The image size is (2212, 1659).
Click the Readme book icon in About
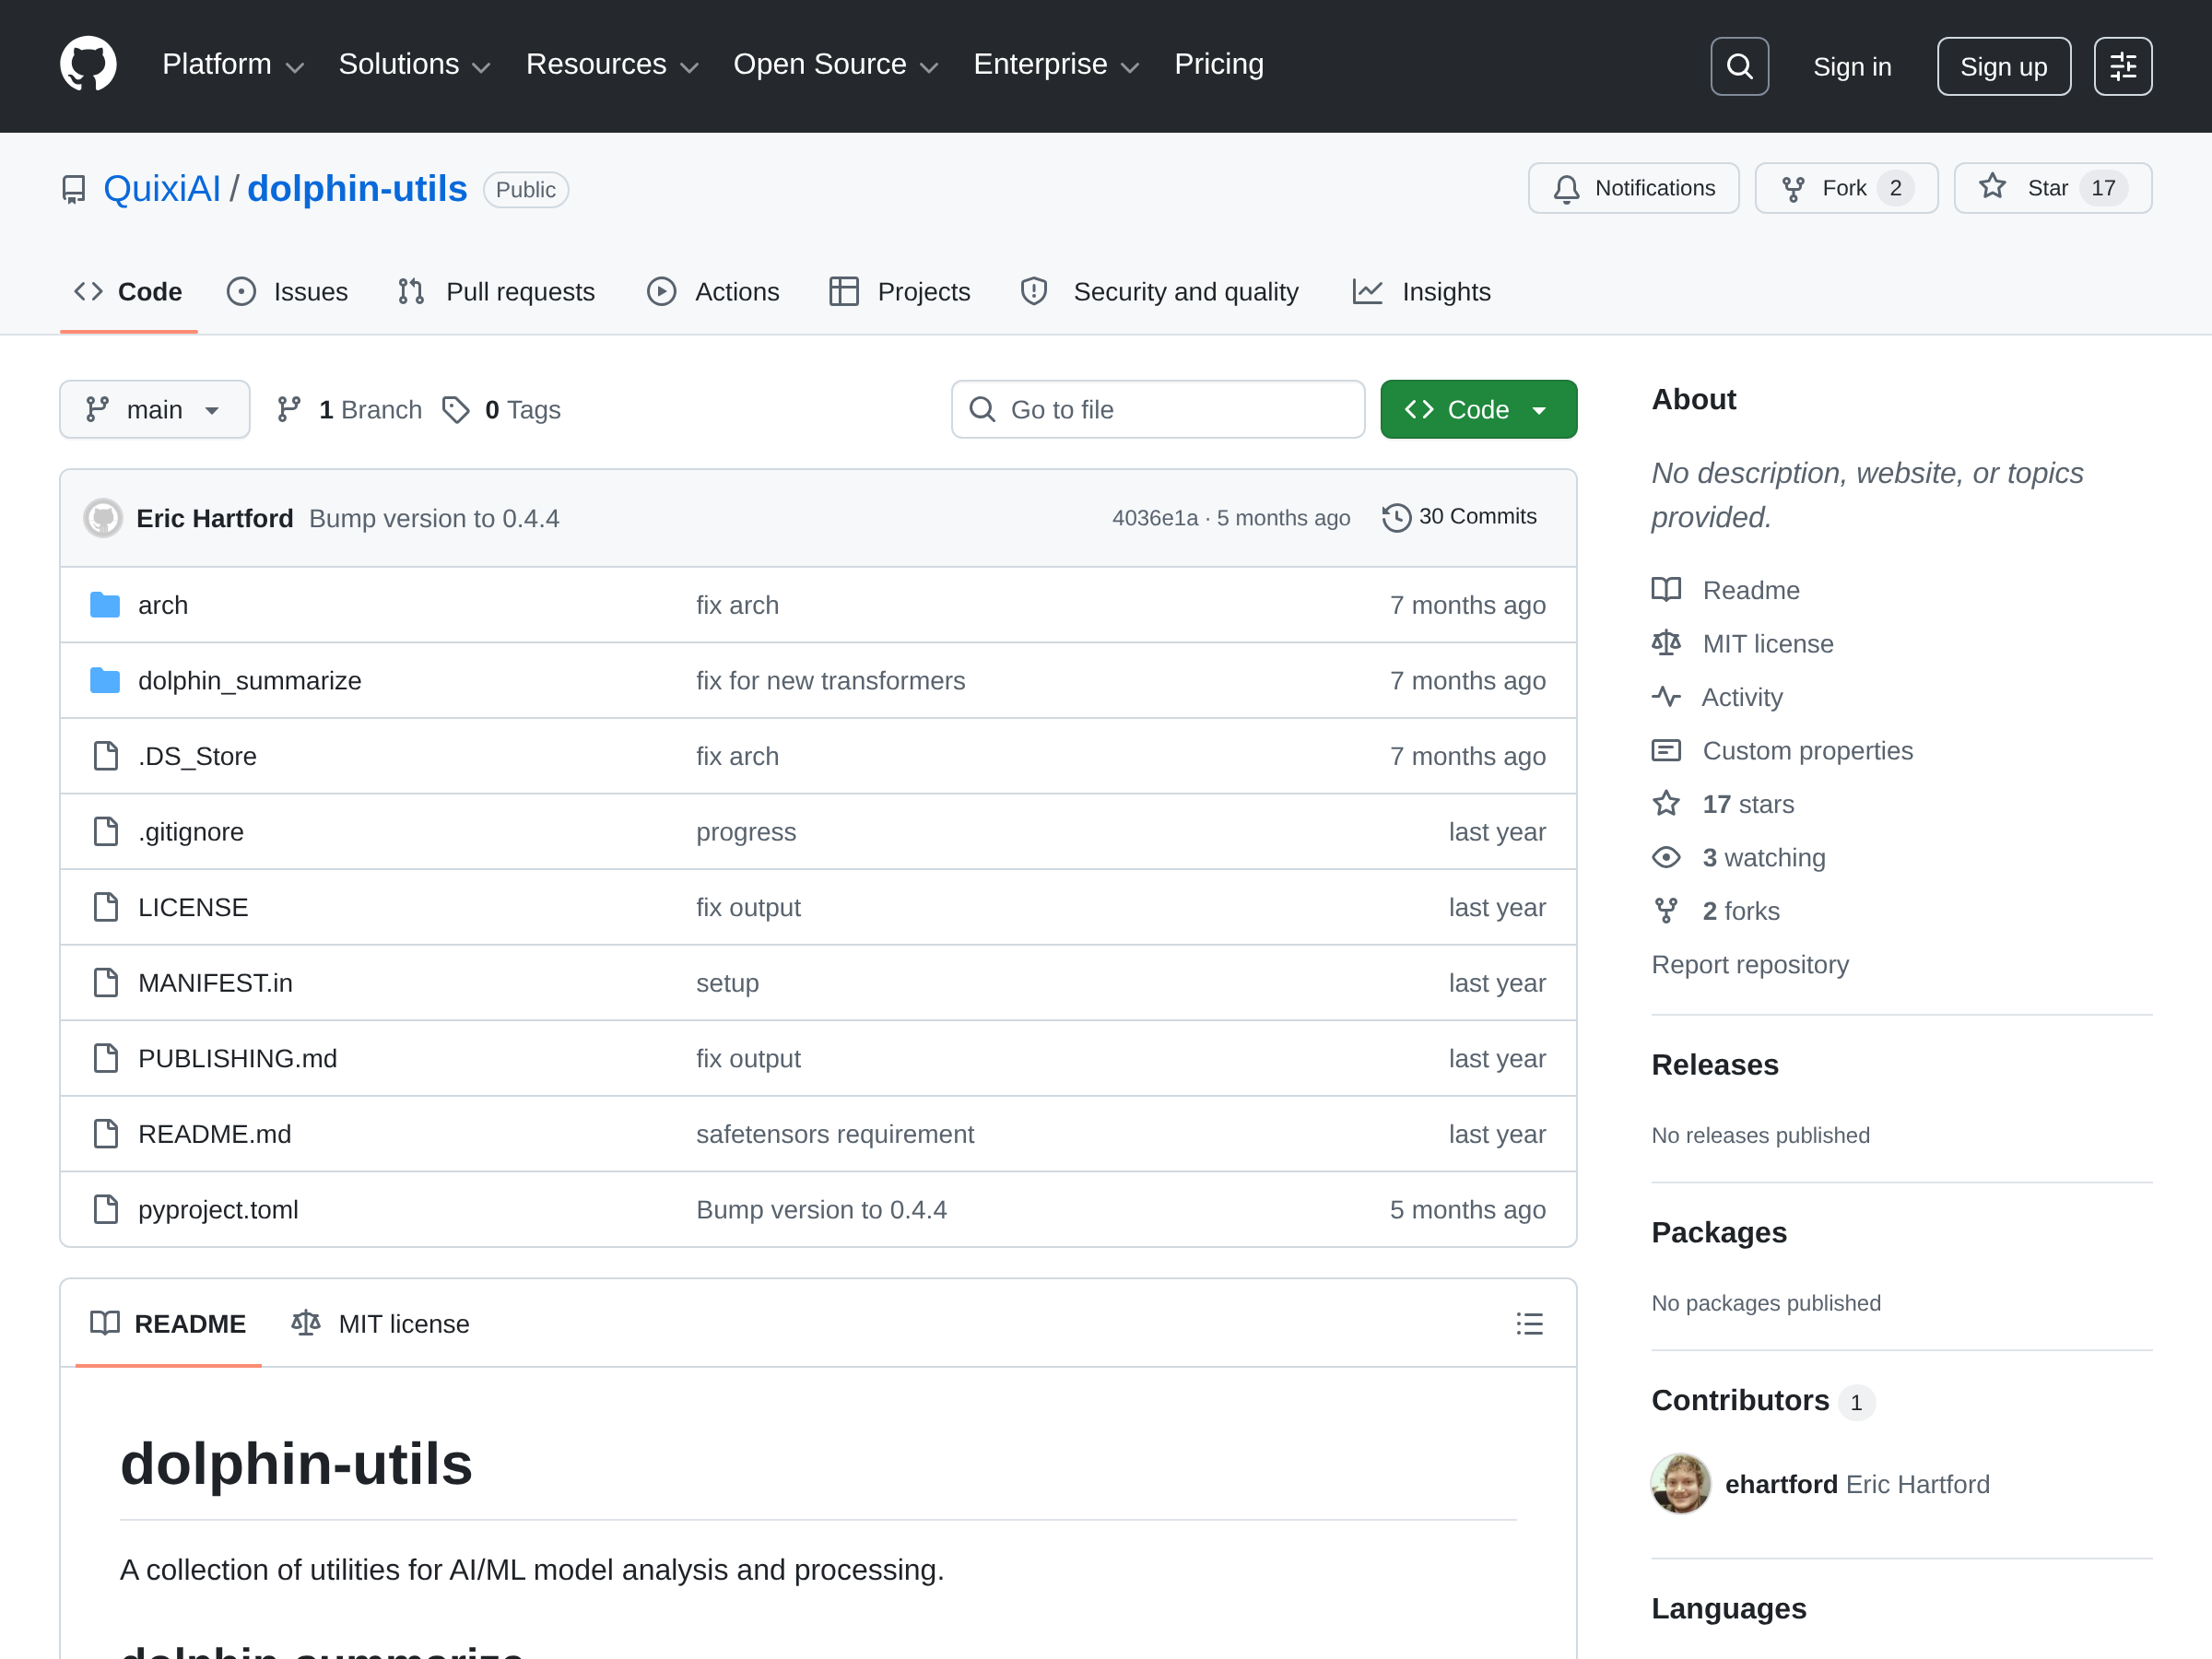click(x=1666, y=590)
